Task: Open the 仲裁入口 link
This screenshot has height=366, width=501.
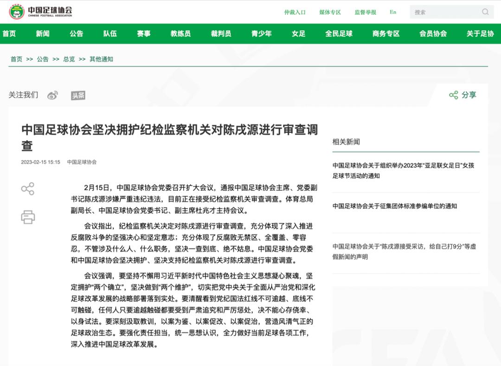Action: coord(295,11)
